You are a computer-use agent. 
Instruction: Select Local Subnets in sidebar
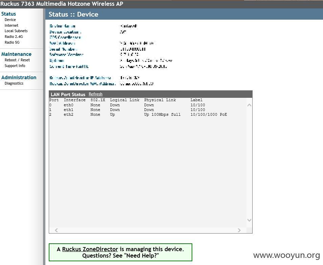pos(16,31)
